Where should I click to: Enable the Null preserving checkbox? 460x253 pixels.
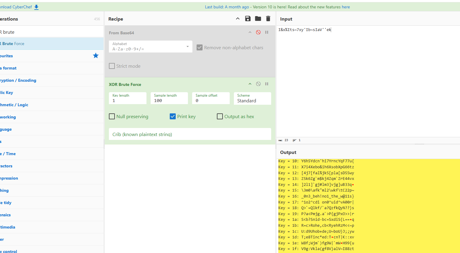click(112, 116)
